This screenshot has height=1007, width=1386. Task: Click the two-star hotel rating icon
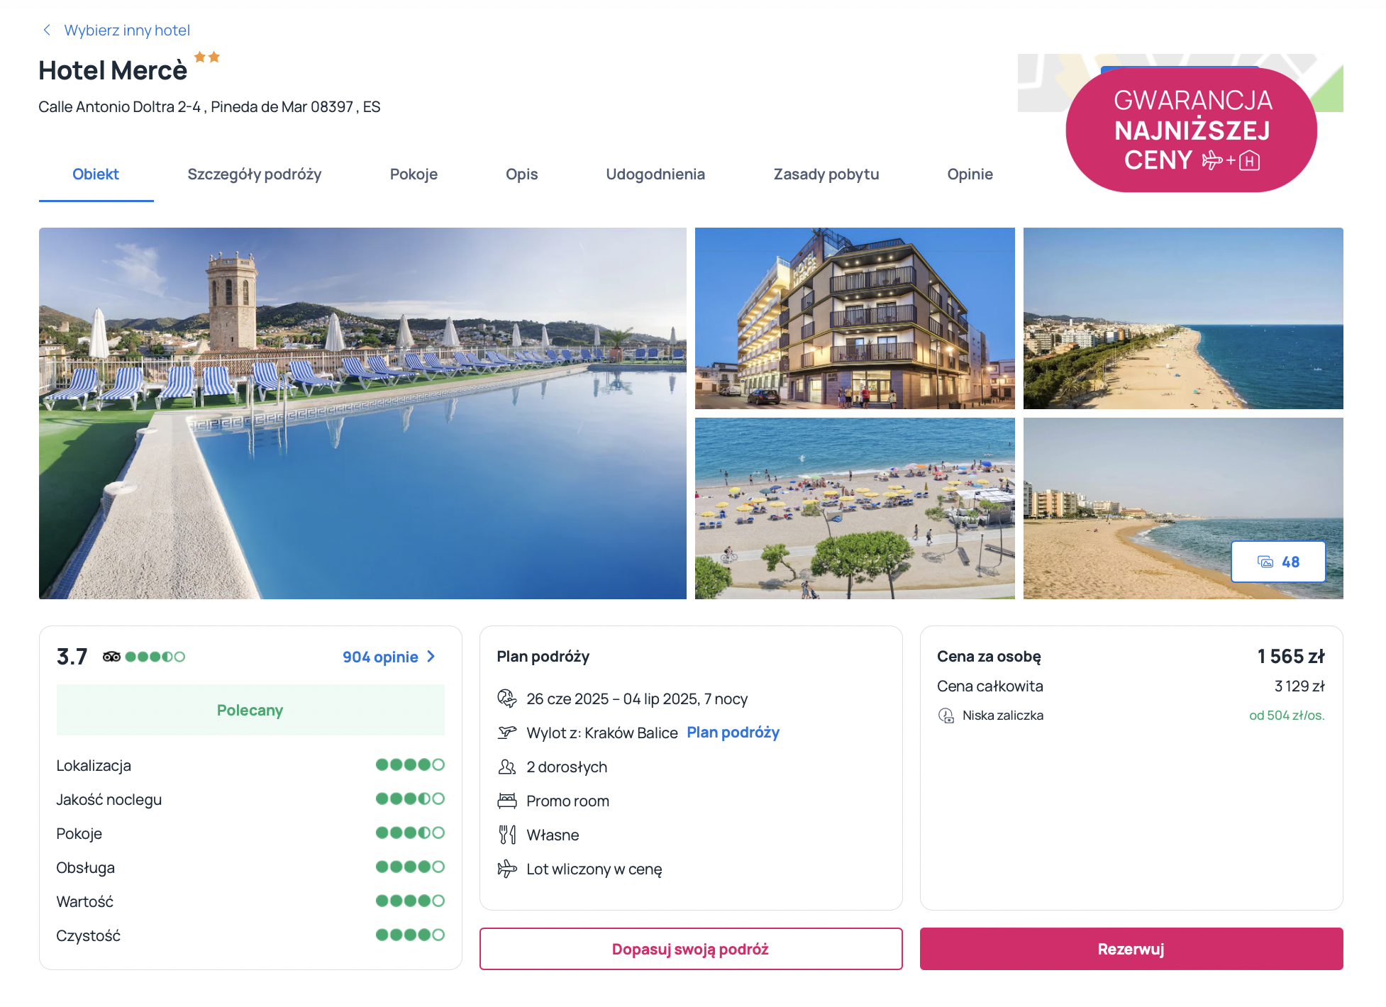[207, 57]
